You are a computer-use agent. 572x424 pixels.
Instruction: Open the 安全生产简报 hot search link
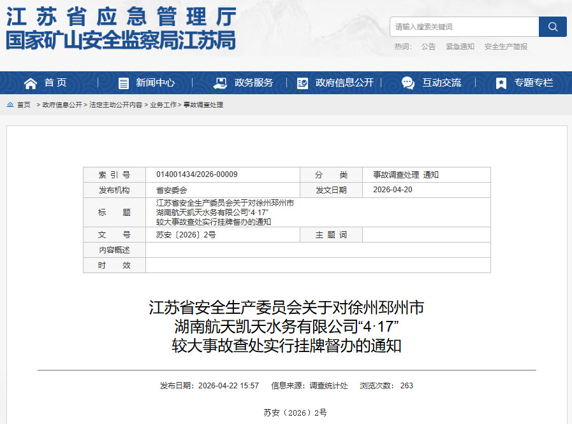(506, 46)
